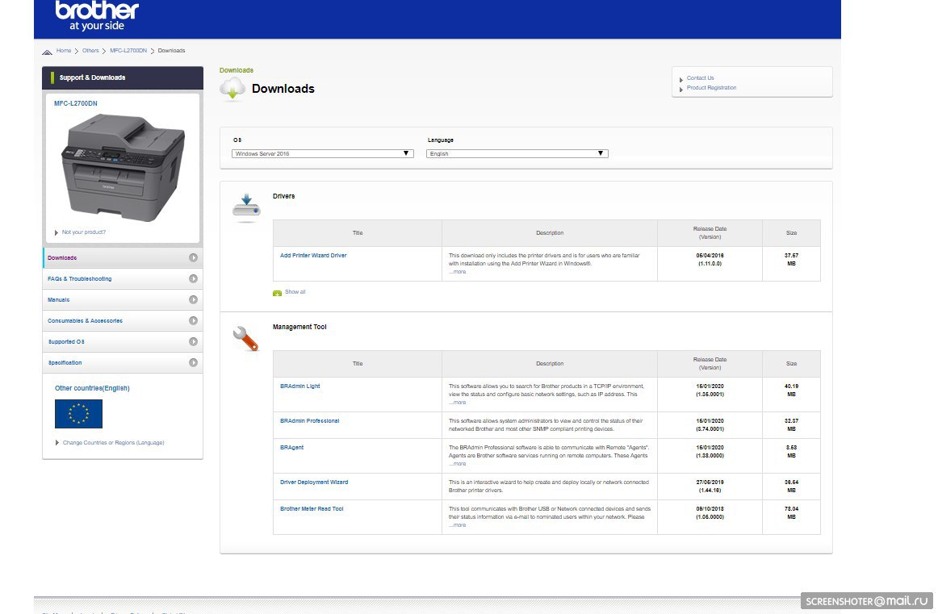Click the Downloads cloud icon

(x=232, y=89)
